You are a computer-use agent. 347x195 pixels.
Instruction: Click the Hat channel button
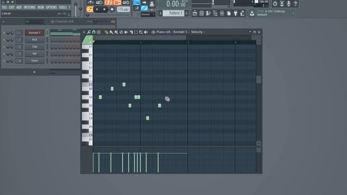[35, 54]
